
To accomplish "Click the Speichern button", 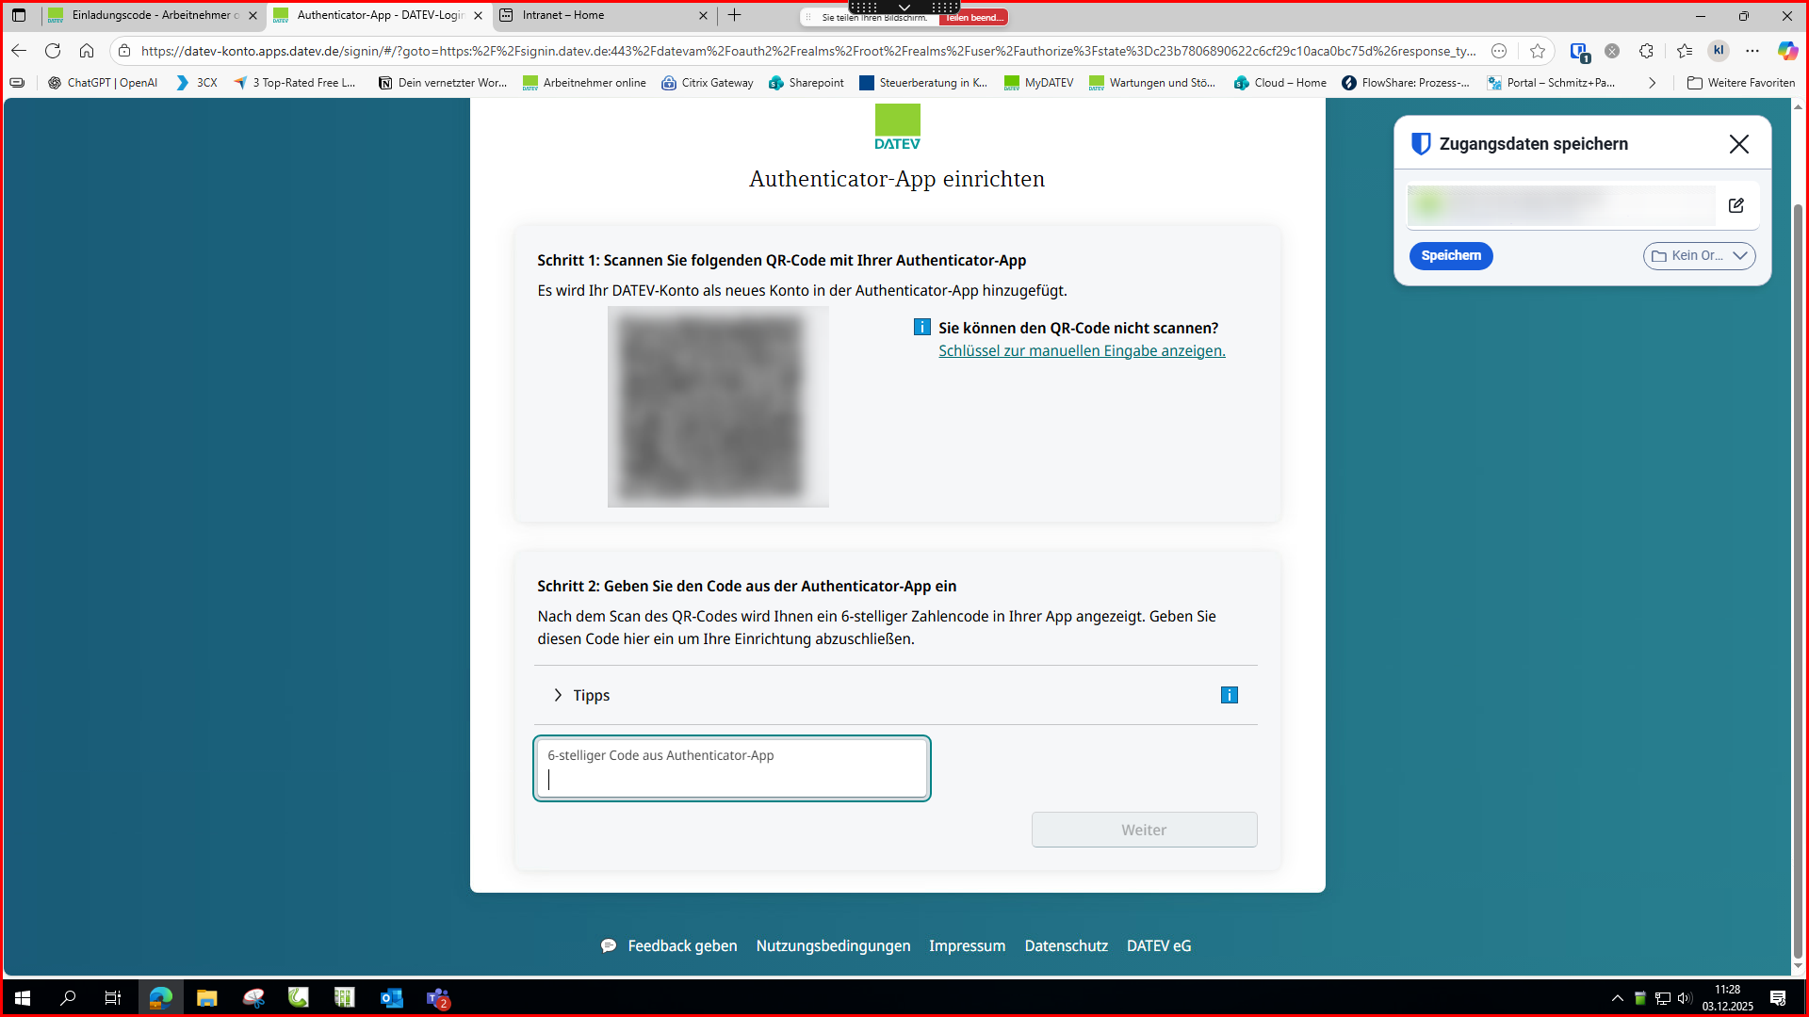I will click(x=1450, y=255).
